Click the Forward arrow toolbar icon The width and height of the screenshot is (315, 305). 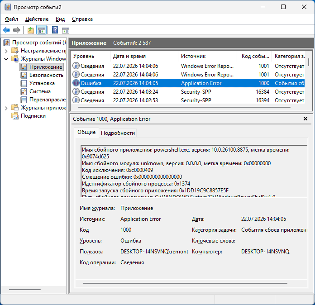(x=17, y=30)
